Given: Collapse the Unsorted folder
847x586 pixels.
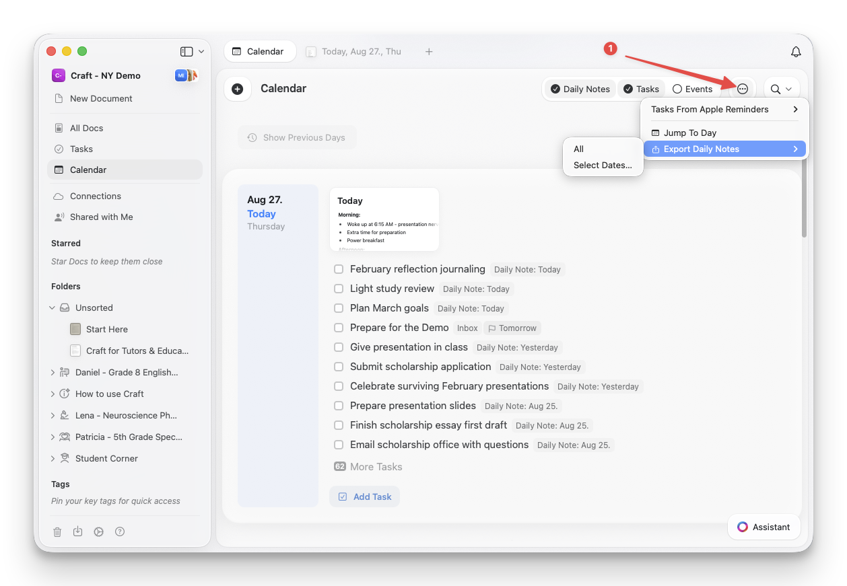Looking at the screenshot, I should [53, 307].
